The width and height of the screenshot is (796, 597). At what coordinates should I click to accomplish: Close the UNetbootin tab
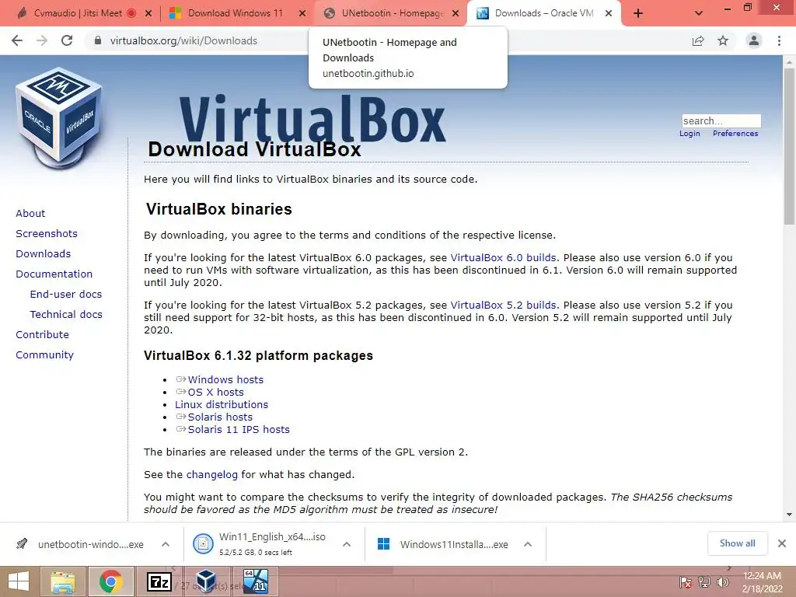point(456,13)
